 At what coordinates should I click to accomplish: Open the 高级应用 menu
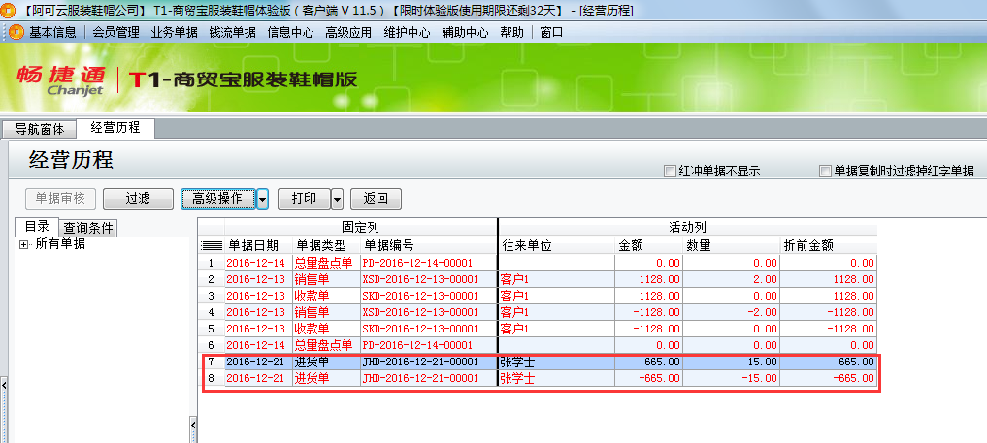coord(348,32)
